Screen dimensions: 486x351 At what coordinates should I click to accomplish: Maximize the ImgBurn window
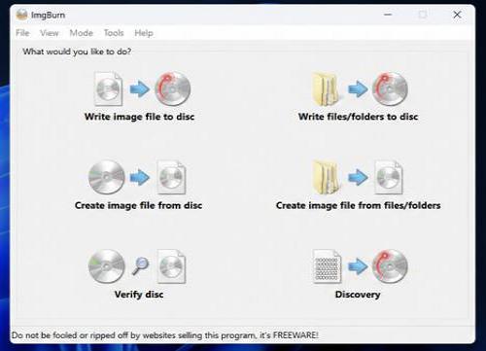pos(423,15)
